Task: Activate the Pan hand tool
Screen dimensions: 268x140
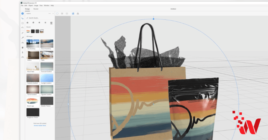Action: pos(23,47)
